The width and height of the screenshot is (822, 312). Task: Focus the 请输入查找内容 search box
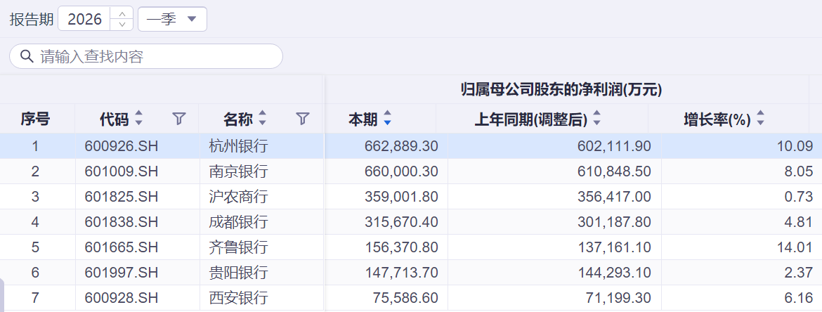tap(155, 56)
